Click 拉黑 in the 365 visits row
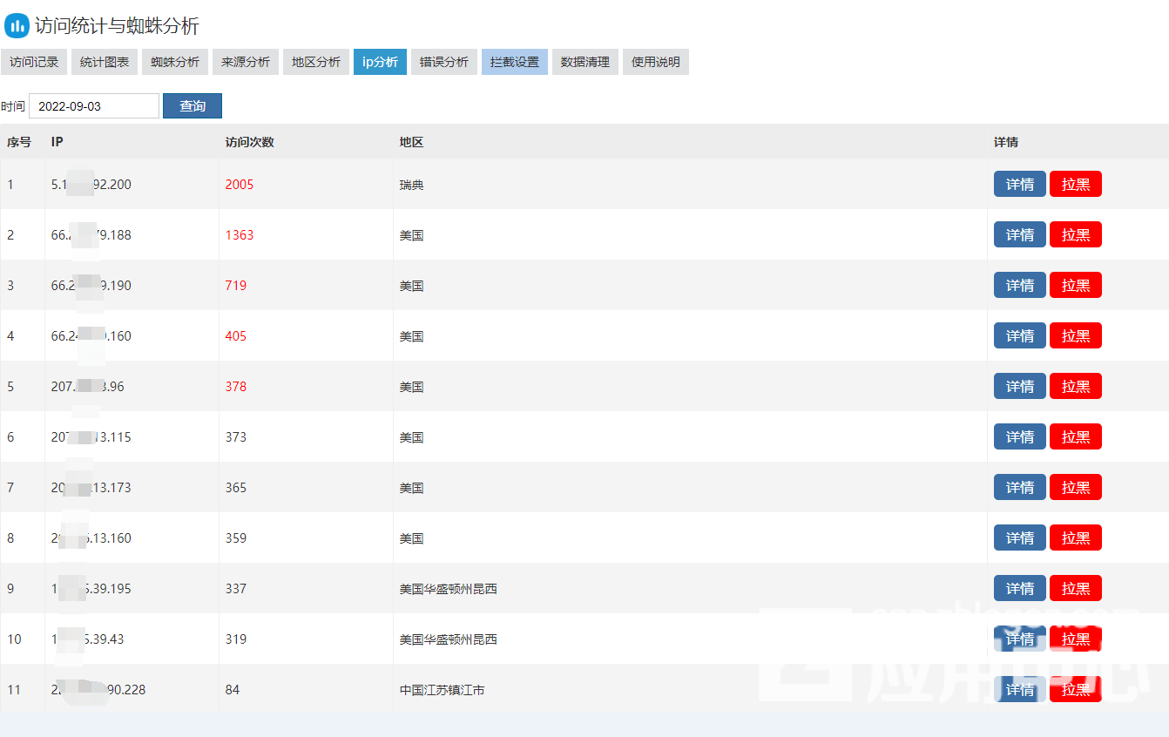Screen dimensions: 1169x737 (x=1076, y=487)
